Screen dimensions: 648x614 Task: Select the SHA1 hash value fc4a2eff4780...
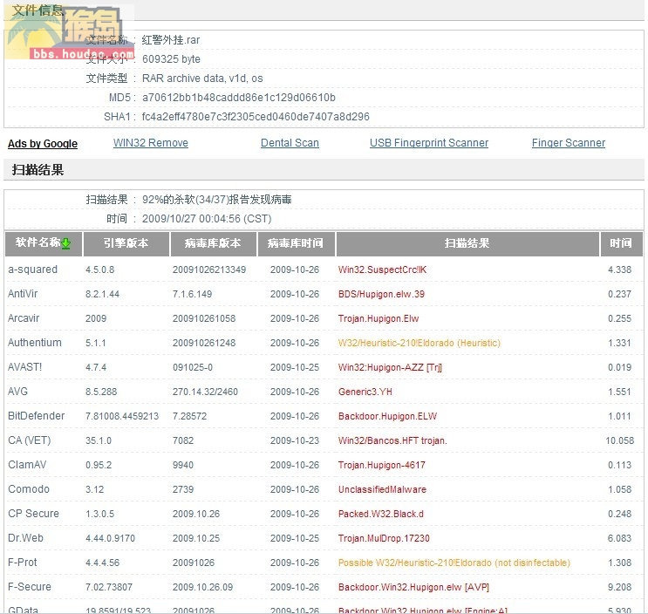(x=256, y=117)
